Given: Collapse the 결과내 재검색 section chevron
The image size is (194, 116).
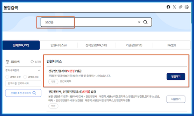Looking at the screenshot, I should click(x=39, y=70).
